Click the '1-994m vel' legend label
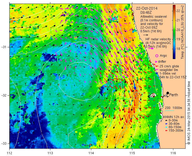 click(168, 74)
